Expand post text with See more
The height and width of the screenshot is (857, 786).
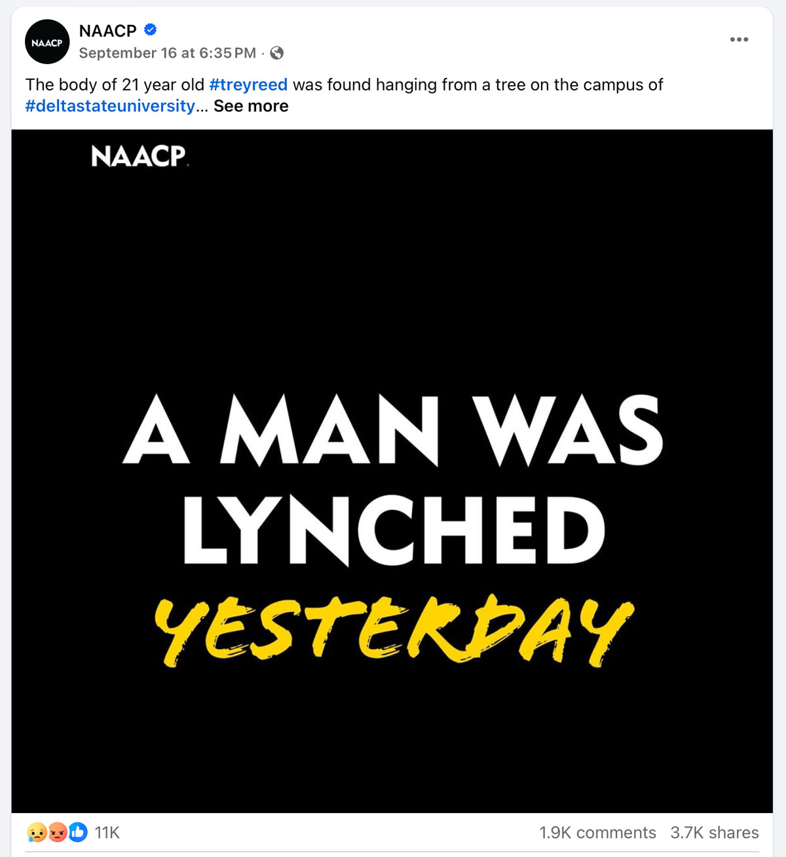[251, 106]
